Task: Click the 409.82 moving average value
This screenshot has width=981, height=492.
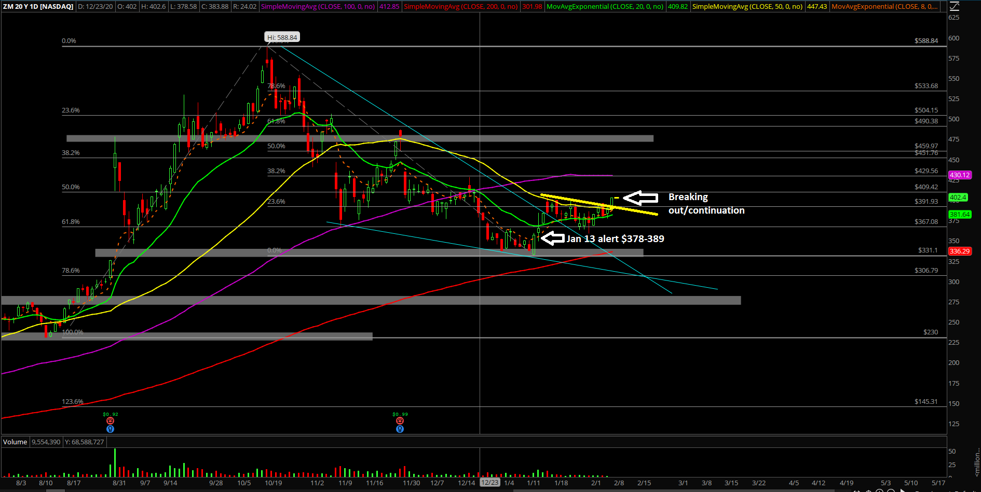Action: 678,7
